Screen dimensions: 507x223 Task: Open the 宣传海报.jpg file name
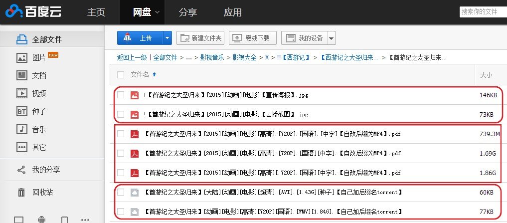[226, 95]
